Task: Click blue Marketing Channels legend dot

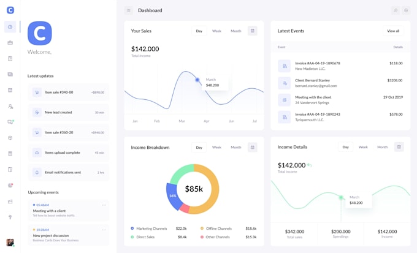Action: 132,228
